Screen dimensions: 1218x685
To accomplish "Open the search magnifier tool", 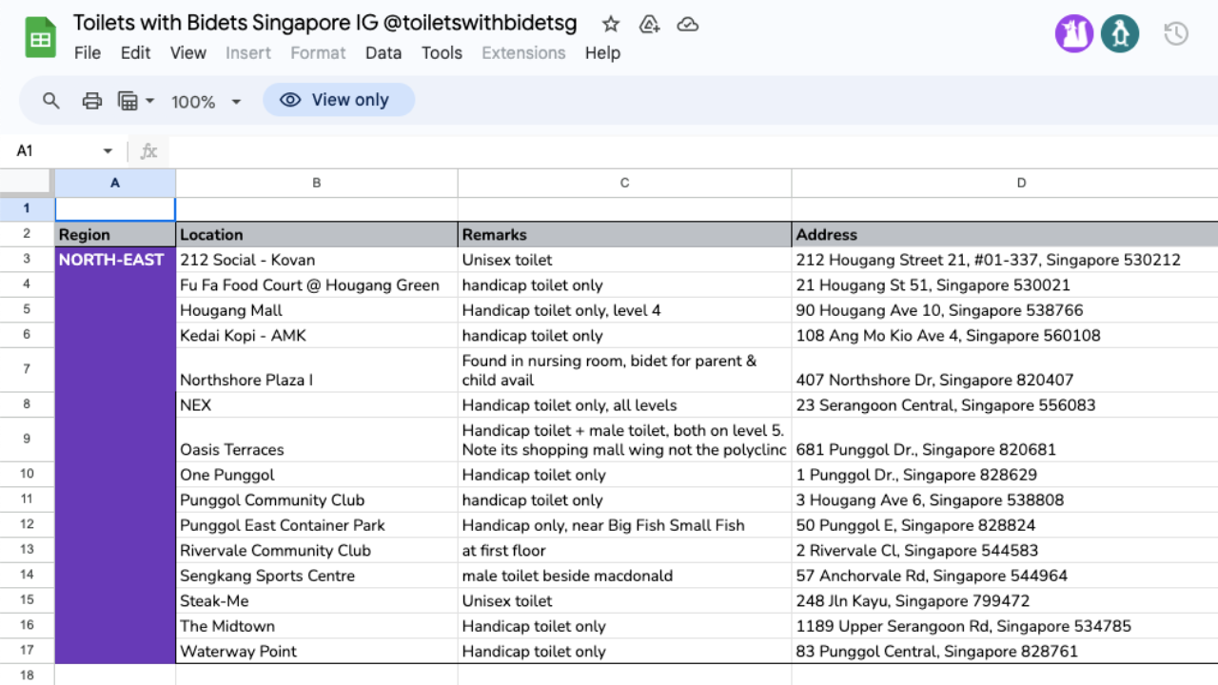I will tap(51, 100).
